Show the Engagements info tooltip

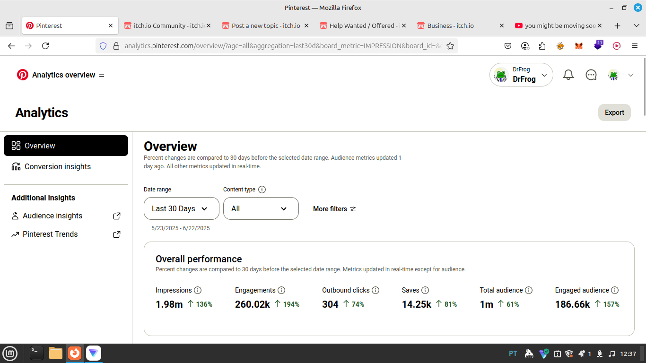281,290
